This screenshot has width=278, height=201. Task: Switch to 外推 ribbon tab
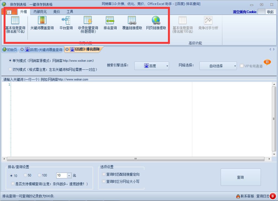(24, 12)
